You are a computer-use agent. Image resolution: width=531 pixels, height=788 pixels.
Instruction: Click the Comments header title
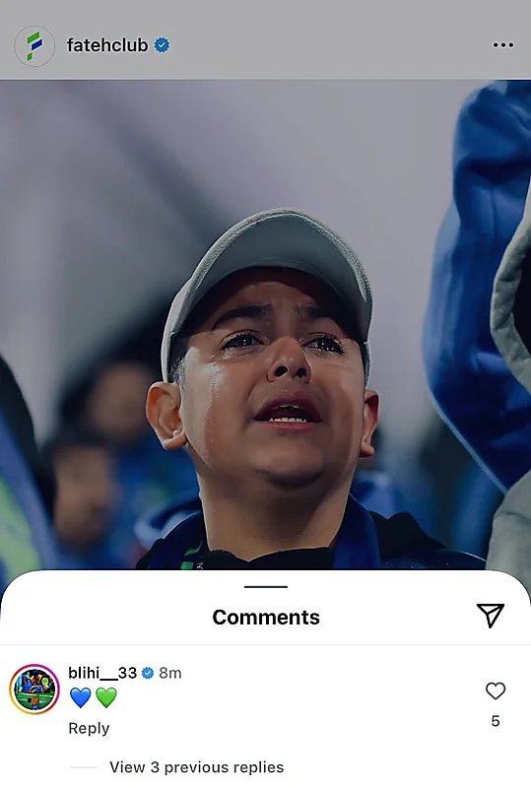(266, 618)
